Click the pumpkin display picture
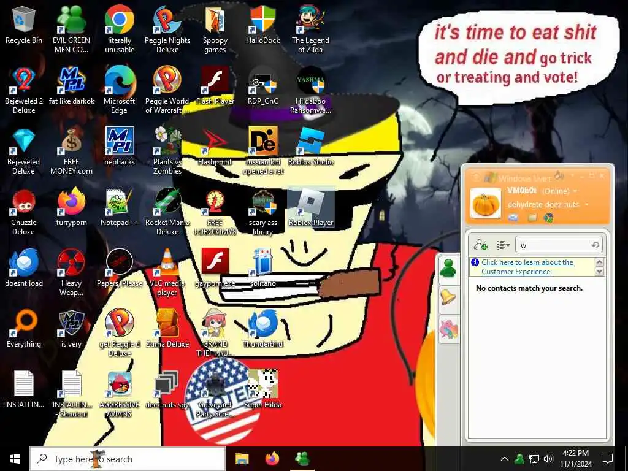This screenshot has width=628, height=471. (x=486, y=203)
